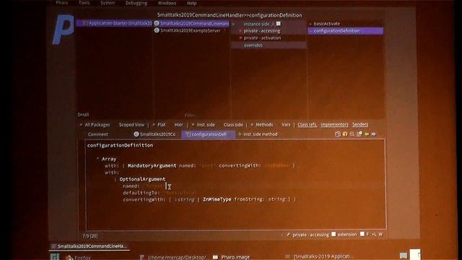The image size is (462, 260).
Task: Select Smalltalks2019CommandLineHandler class row
Action: pos(191,23)
